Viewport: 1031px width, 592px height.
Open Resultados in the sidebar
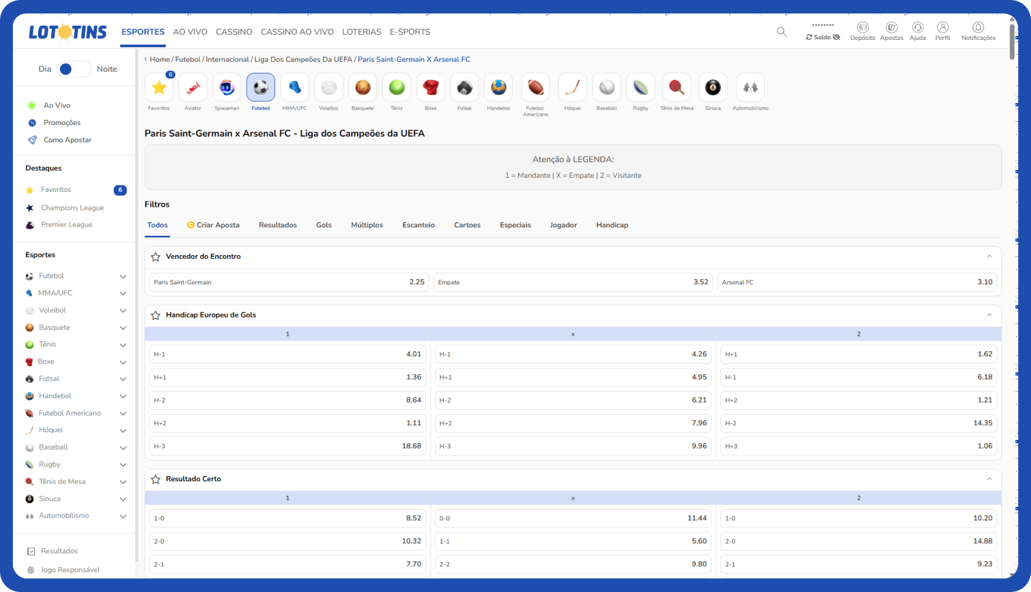[x=59, y=551]
